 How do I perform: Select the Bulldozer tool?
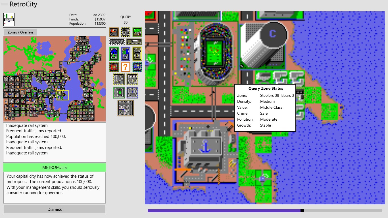pos(114,32)
